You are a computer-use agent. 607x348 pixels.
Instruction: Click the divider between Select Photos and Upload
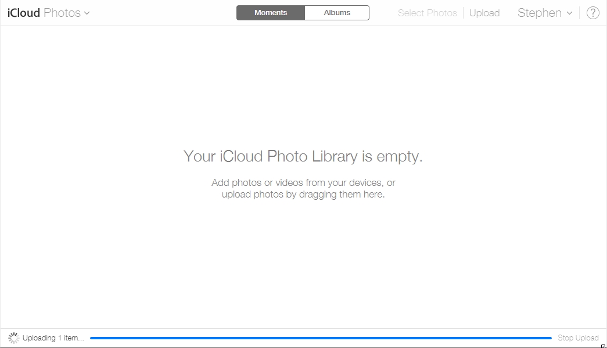[463, 13]
